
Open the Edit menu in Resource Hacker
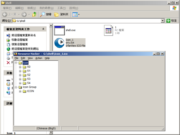pyautogui.click(x=23, y=58)
